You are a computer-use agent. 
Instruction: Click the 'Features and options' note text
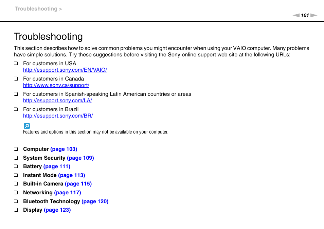[x=96, y=132]
